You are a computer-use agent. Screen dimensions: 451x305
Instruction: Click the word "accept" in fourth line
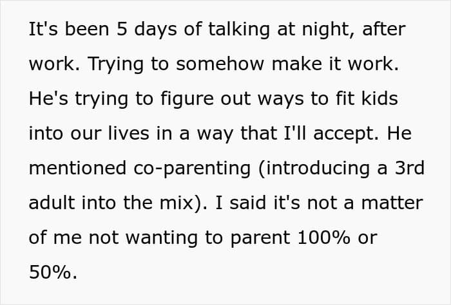[x=346, y=134]
